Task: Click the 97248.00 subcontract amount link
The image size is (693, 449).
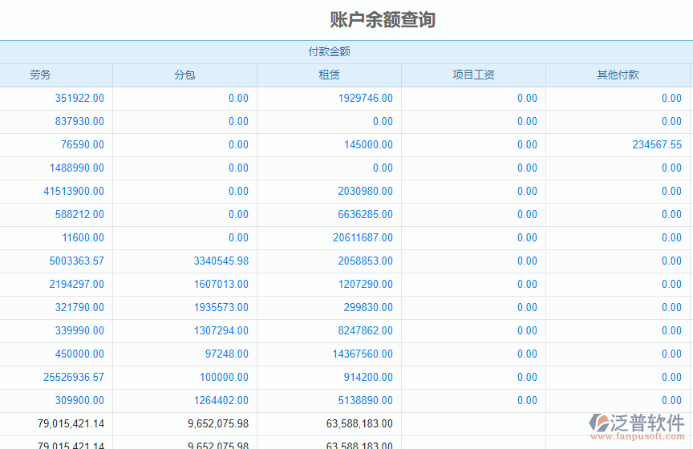Action: (x=226, y=354)
